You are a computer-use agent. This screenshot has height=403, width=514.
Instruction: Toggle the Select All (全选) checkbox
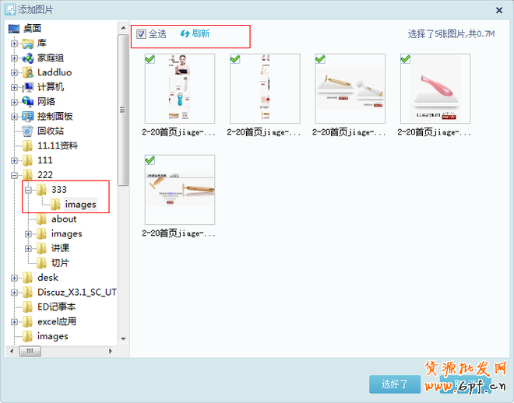[141, 34]
